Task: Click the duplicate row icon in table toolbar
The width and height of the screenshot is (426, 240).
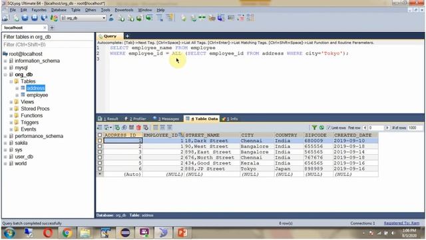Action: tap(124, 127)
